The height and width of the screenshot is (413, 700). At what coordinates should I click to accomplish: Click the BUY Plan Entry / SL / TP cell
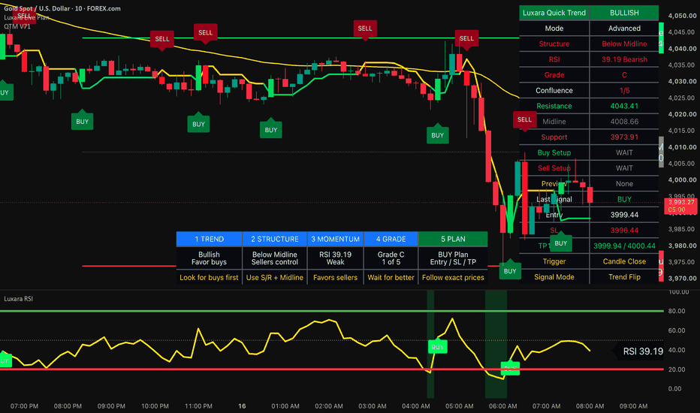point(453,258)
